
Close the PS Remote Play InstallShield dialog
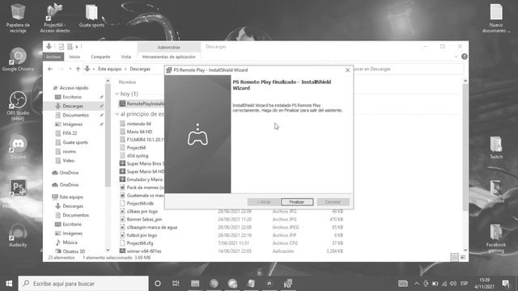point(347,70)
